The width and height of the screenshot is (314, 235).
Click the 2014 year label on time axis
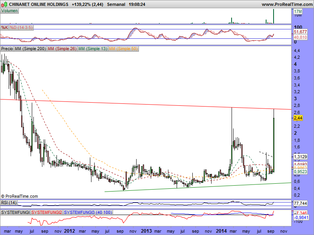coord(221,231)
